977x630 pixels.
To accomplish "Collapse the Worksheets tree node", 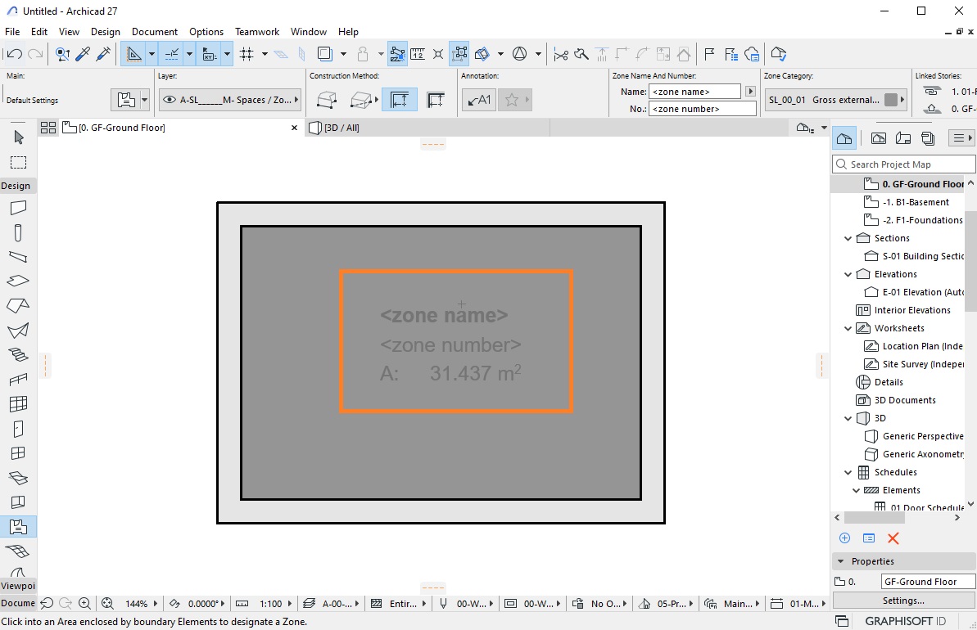I will pyautogui.click(x=848, y=329).
